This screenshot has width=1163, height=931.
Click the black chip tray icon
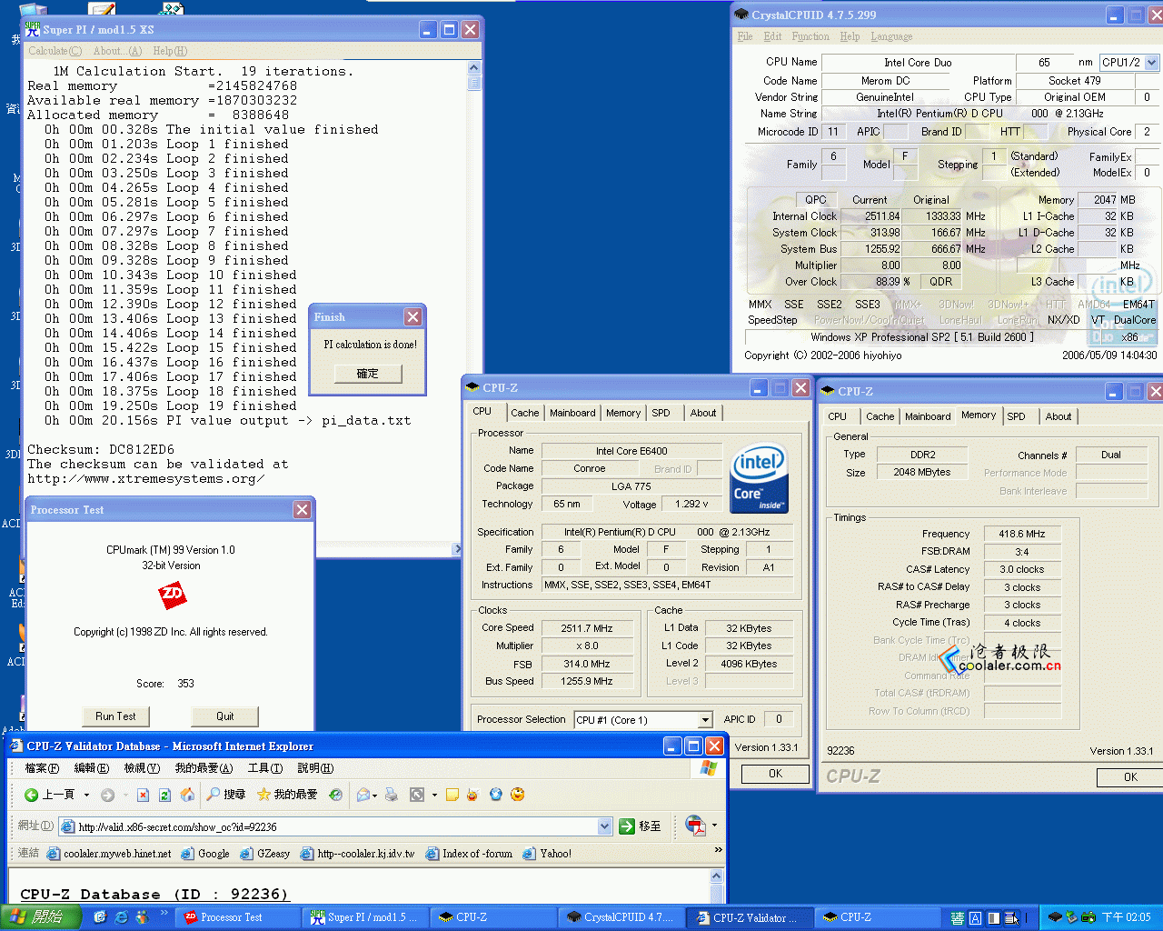point(1055,917)
